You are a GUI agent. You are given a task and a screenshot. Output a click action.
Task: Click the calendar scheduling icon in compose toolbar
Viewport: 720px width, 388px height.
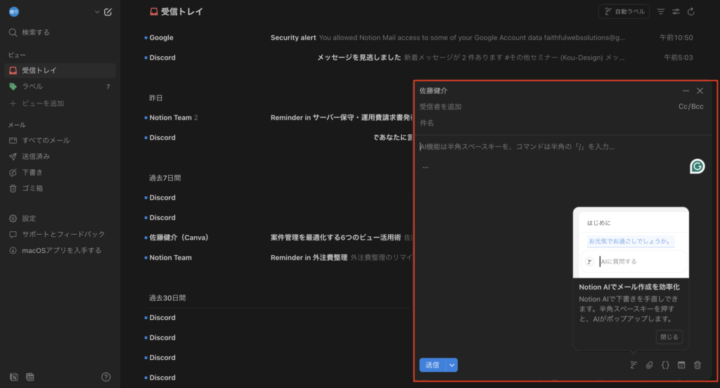click(681, 365)
